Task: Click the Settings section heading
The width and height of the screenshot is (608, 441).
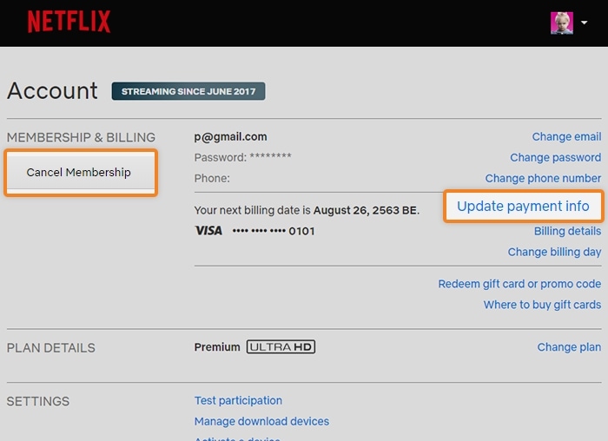Action: pos(38,401)
